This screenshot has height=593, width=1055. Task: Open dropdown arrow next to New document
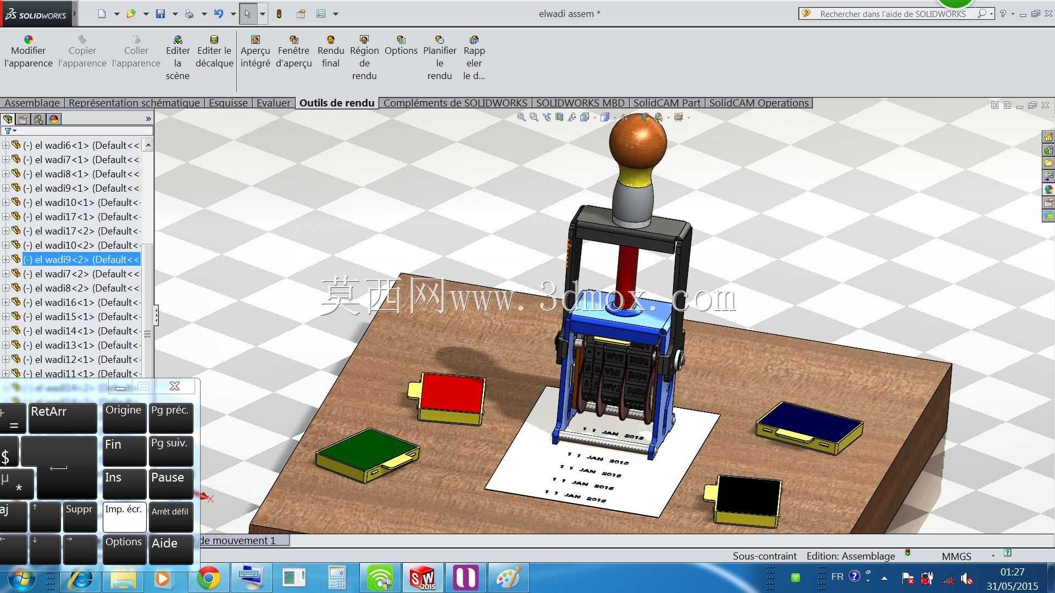[x=117, y=14]
